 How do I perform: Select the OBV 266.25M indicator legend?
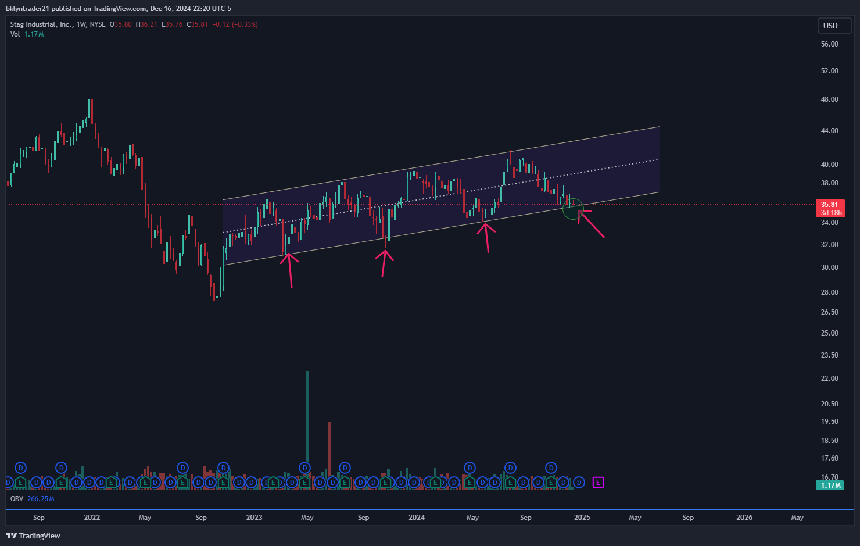point(33,499)
